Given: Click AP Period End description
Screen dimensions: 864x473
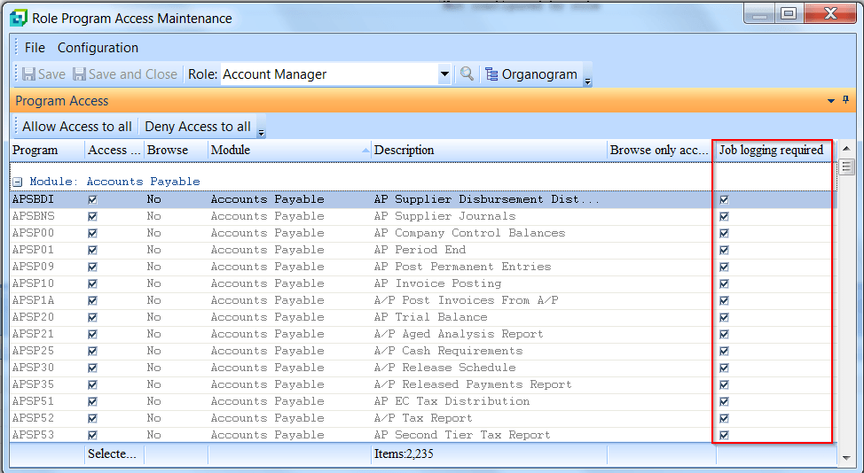Looking at the screenshot, I should (x=420, y=250).
